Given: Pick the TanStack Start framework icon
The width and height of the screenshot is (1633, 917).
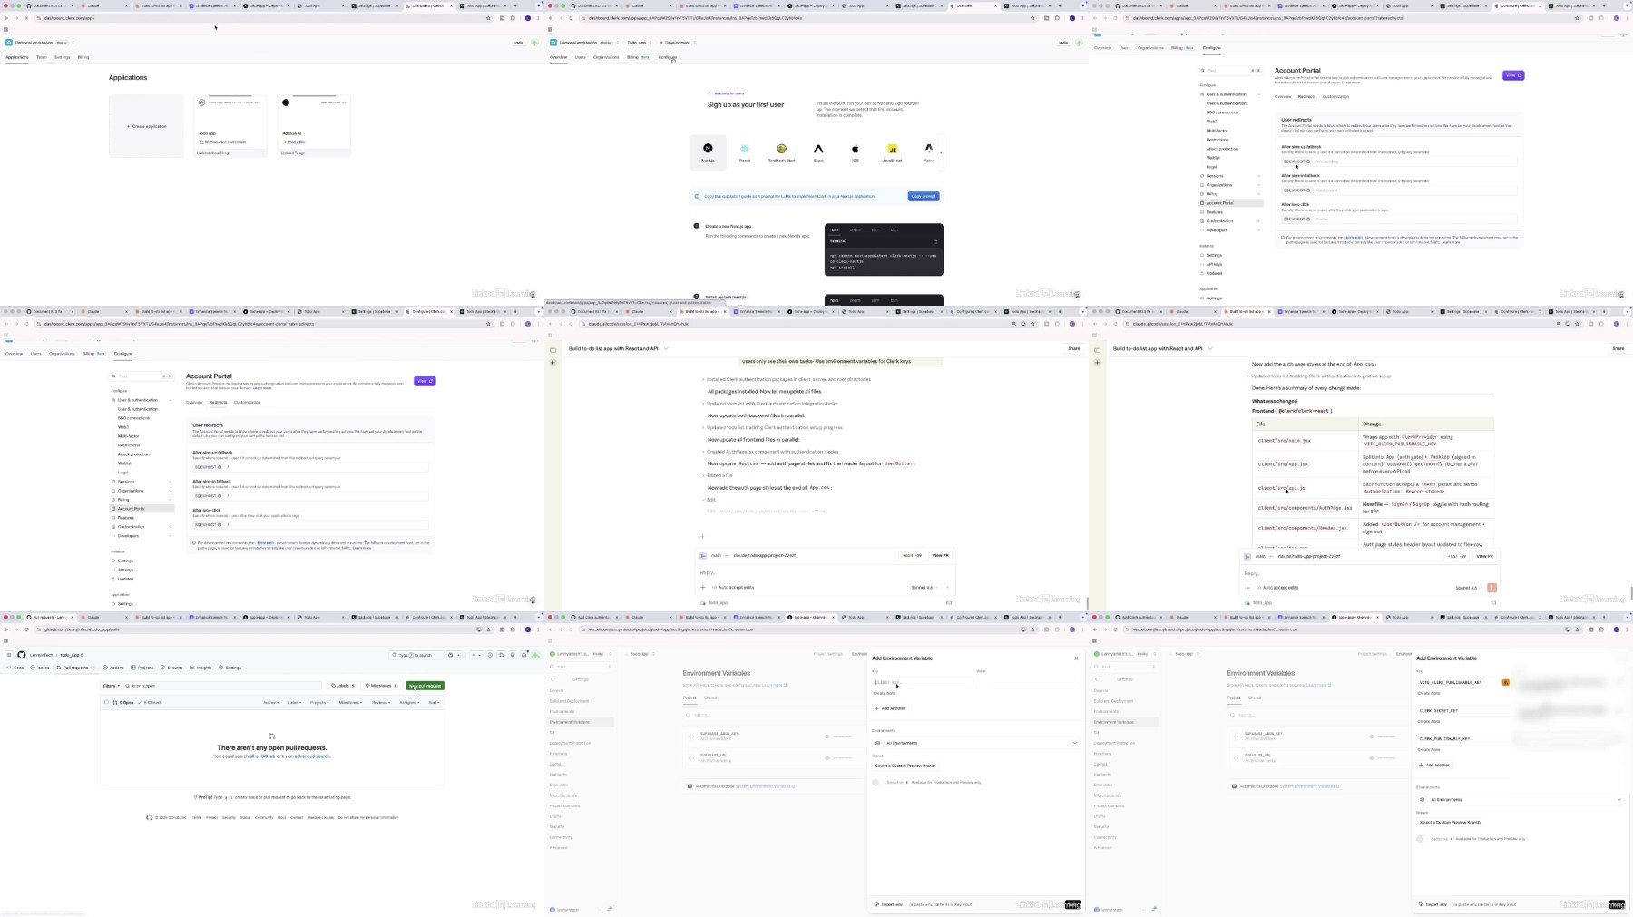Looking at the screenshot, I should click(x=781, y=149).
